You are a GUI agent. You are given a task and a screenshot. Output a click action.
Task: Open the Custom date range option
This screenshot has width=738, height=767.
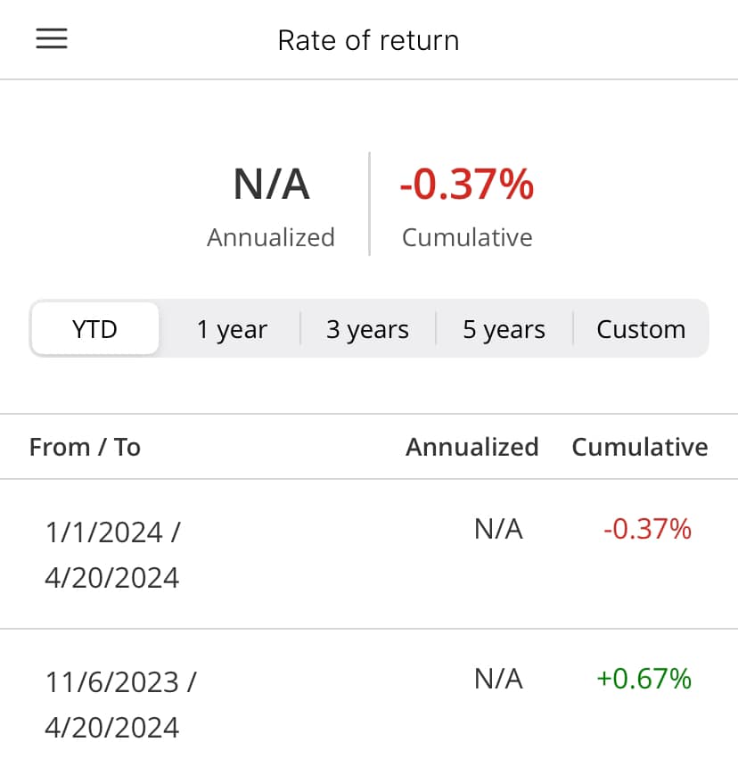[641, 329]
